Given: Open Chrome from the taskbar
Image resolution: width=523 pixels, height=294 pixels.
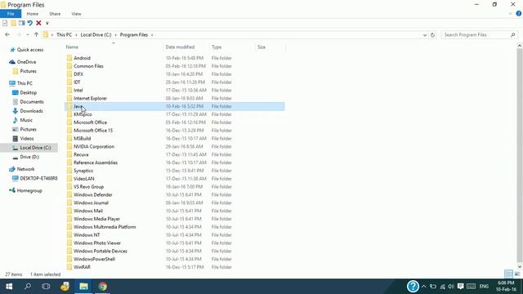Looking at the screenshot, I should [x=103, y=287].
